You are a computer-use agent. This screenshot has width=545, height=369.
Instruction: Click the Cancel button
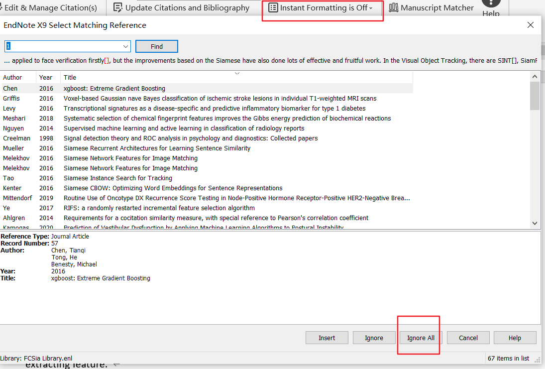pyautogui.click(x=468, y=338)
